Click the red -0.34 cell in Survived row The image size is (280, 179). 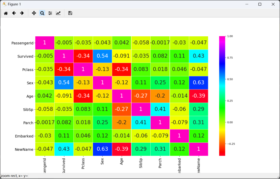(x=83, y=56)
